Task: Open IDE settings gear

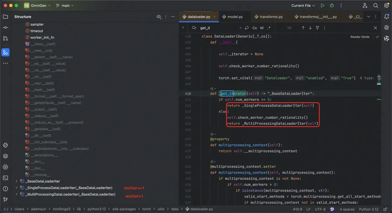Action: tap(386, 6)
